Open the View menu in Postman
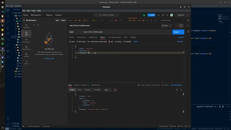The height and width of the screenshot is (130, 231). tap(33, 11)
